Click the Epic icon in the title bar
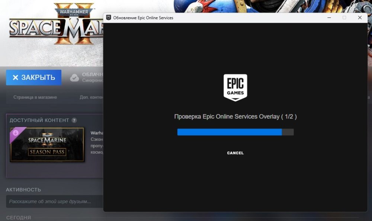The image size is (372, 221). (109, 17)
